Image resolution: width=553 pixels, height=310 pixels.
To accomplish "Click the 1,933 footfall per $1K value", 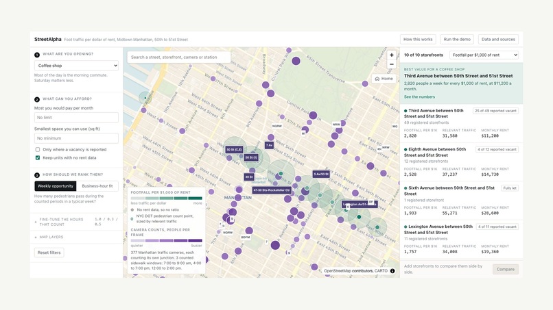I will point(410,214).
